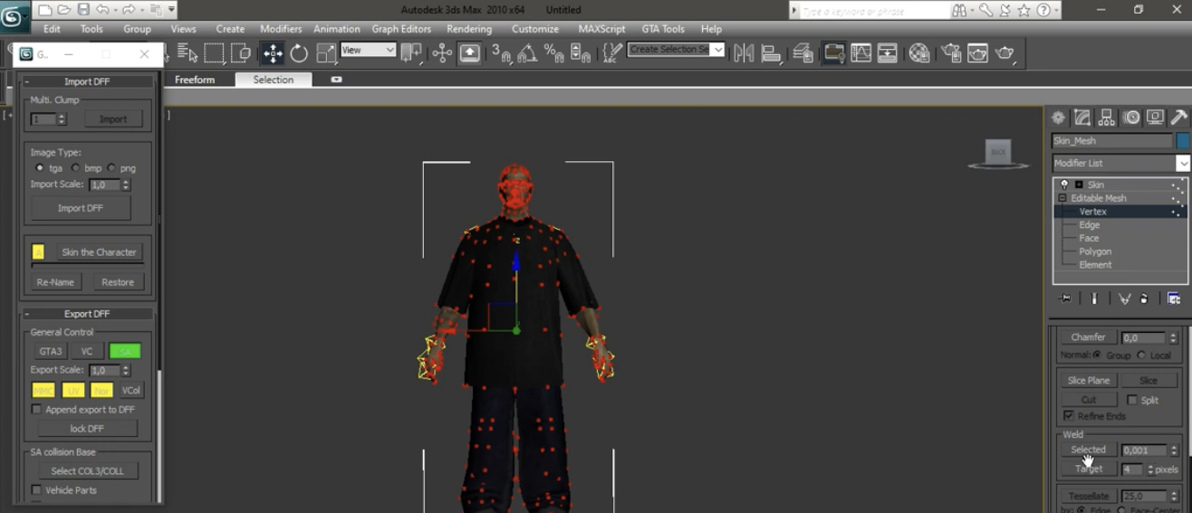Viewport: 1192px width, 513px height.
Task: Enable Append export to DFF checkbox
Action: pos(36,410)
